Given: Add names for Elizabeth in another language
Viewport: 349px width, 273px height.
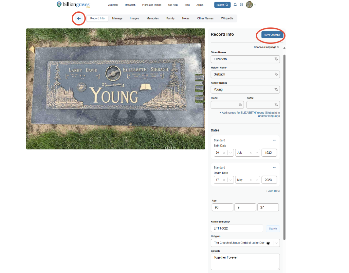Looking at the screenshot, I should pyautogui.click(x=249, y=114).
